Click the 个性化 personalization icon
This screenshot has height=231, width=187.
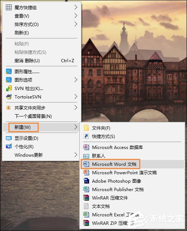click(x=9, y=146)
